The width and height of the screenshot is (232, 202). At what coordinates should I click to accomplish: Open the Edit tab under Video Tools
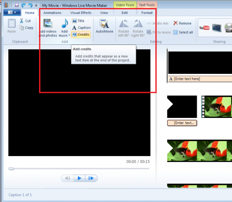coord(124,13)
